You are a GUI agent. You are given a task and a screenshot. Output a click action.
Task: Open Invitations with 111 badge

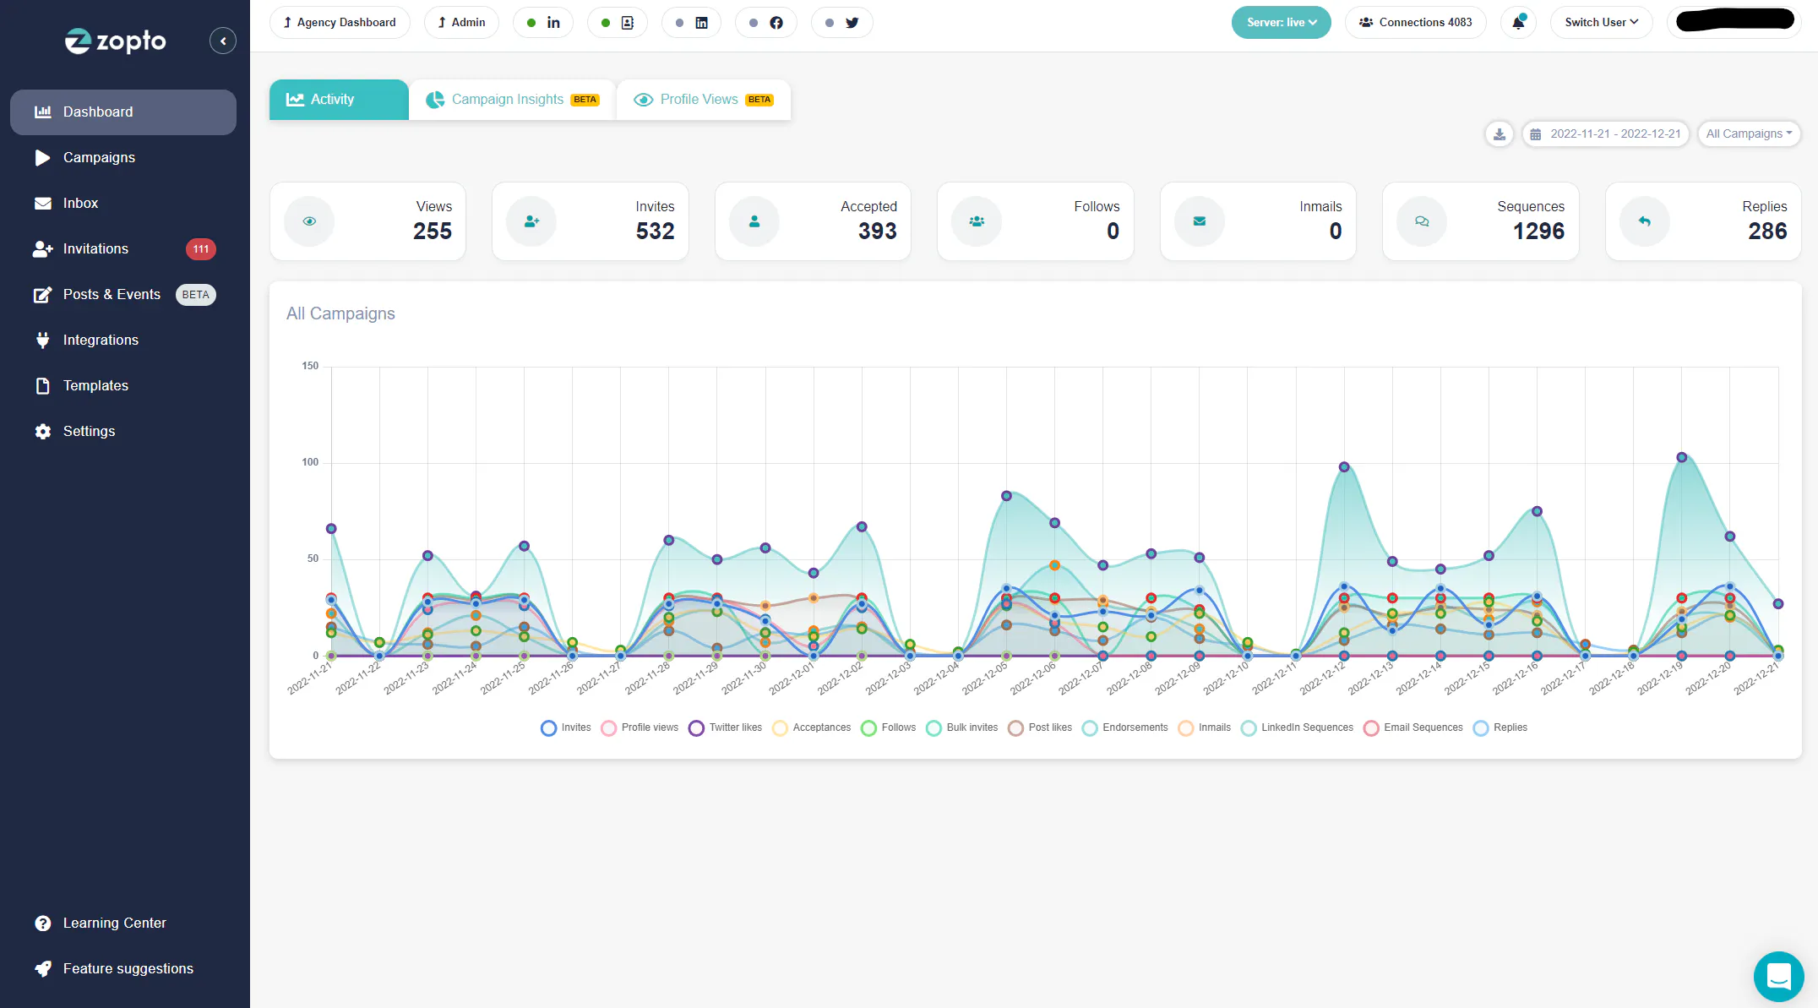[123, 249]
